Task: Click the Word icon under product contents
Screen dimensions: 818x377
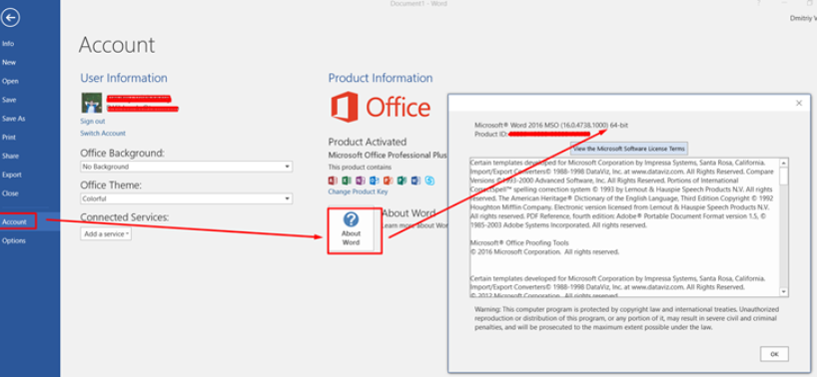Action: pos(415,181)
